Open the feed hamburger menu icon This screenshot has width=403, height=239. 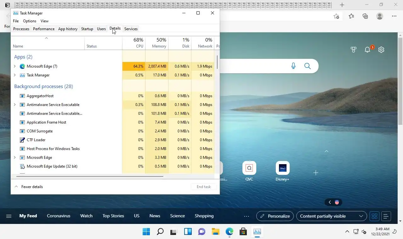coord(9,216)
